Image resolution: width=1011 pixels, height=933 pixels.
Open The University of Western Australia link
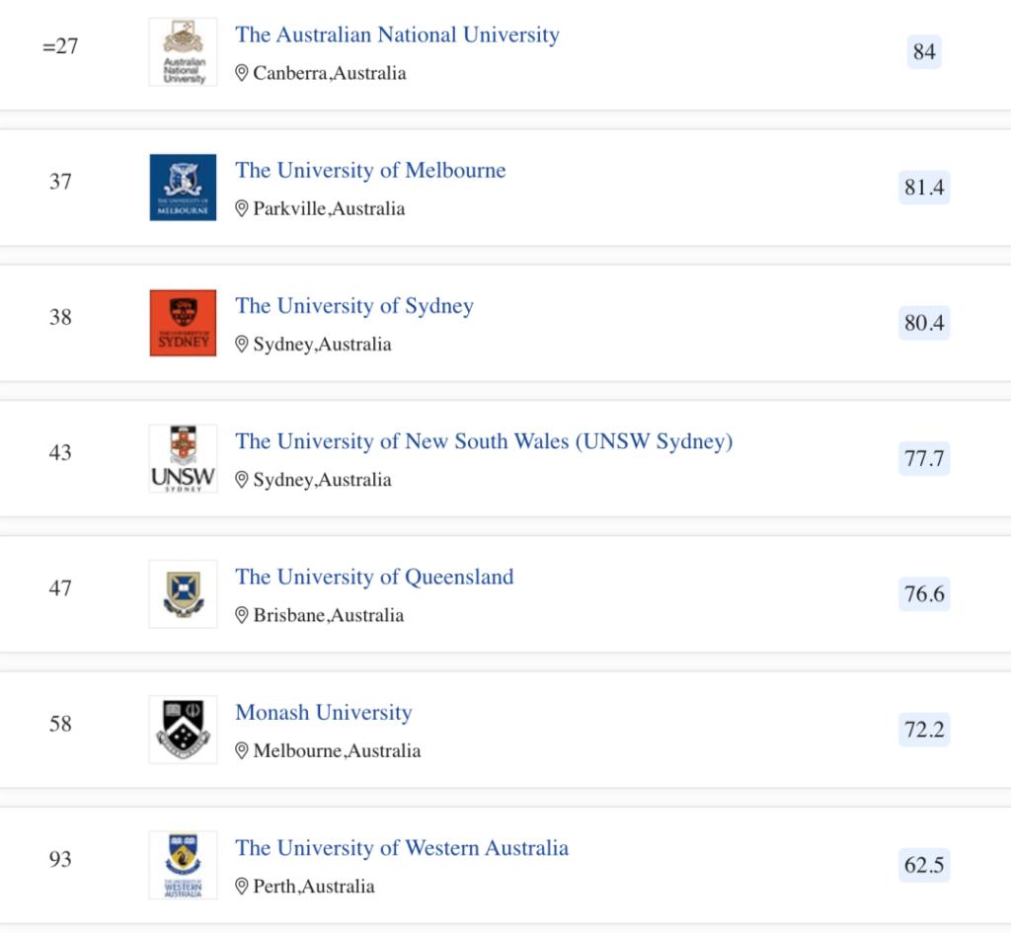[x=402, y=848]
